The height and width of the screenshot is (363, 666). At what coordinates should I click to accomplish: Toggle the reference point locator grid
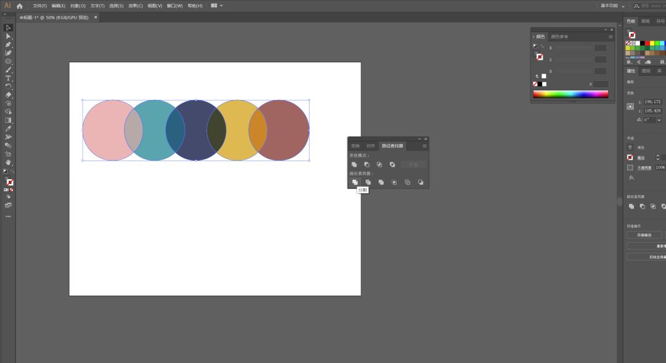click(630, 106)
